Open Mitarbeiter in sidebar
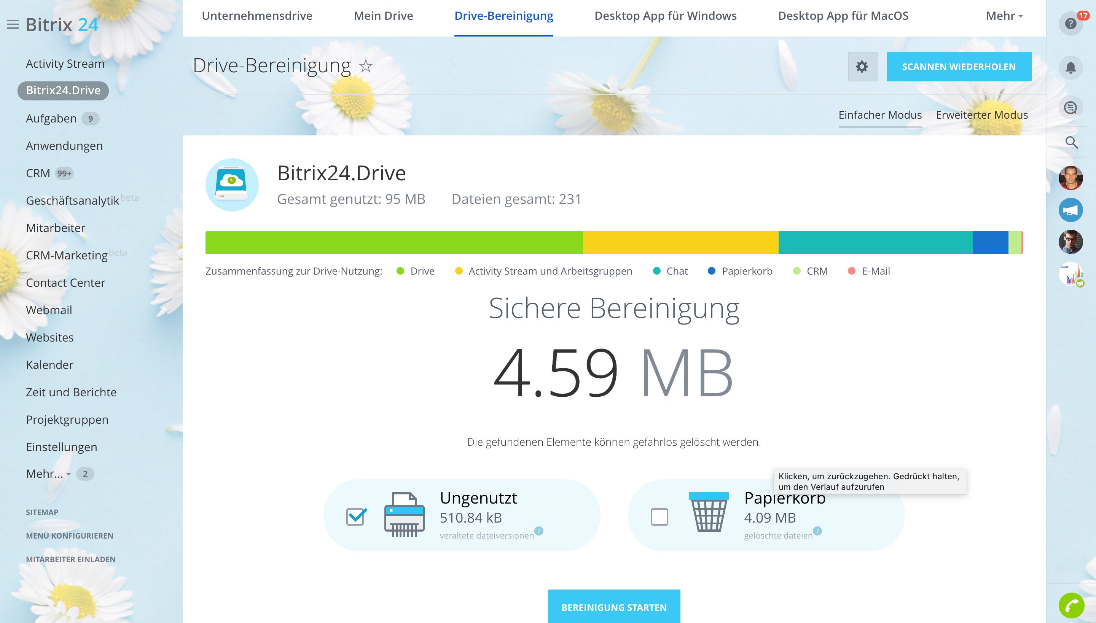This screenshot has height=623, width=1096. (x=56, y=228)
